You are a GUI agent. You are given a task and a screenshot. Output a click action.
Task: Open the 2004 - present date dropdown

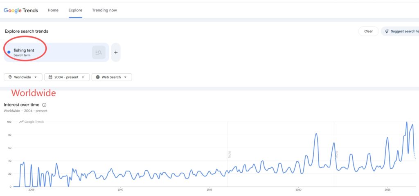pos(67,77)
